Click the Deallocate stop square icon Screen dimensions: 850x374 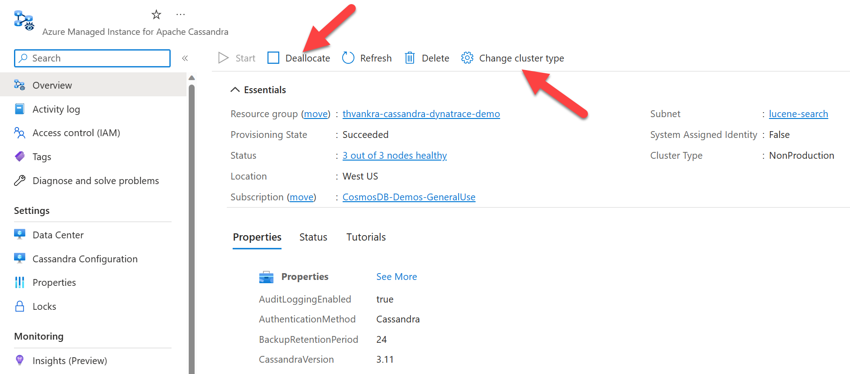[273, 58]
